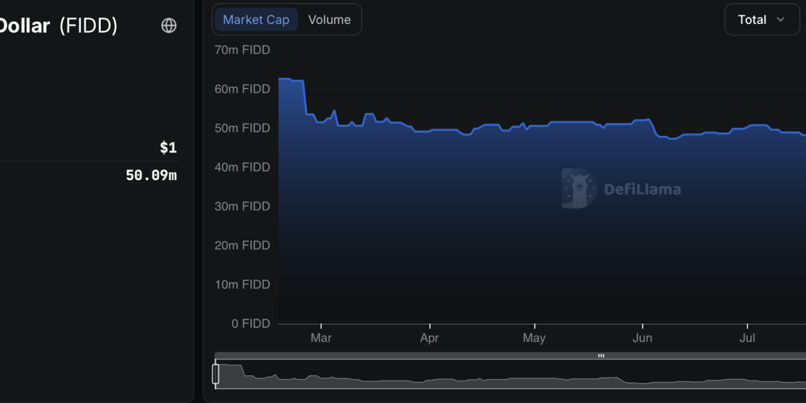Screen dimensions: 806x403
Task: Click the 50.09m market cap value
Action: pos(151,175)
